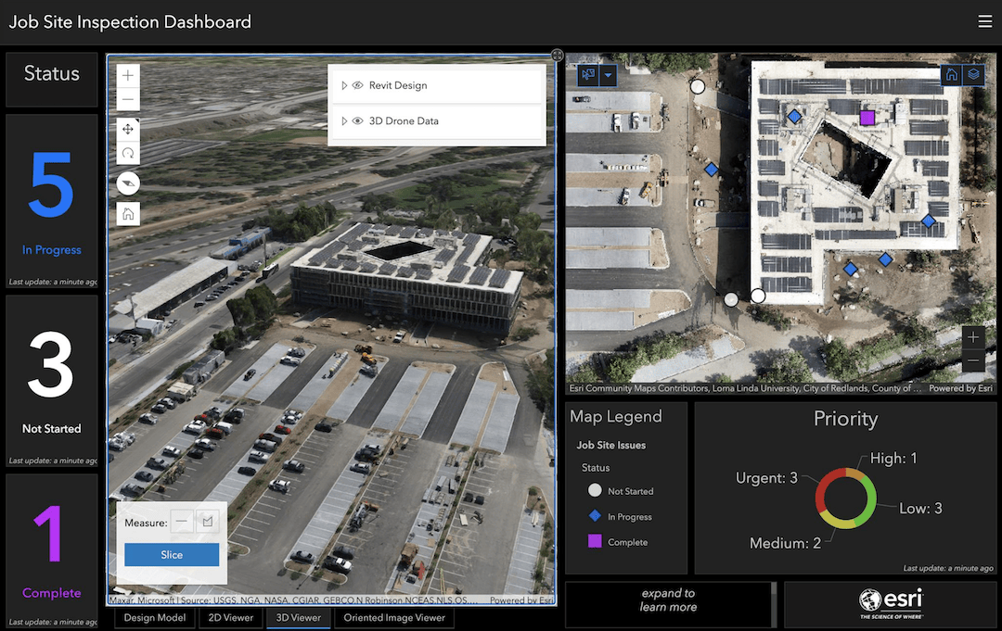This screenshot has height=631, width=1002.
Task: Expand the 3D Drone Data layer entry
Action: (344, 120)
